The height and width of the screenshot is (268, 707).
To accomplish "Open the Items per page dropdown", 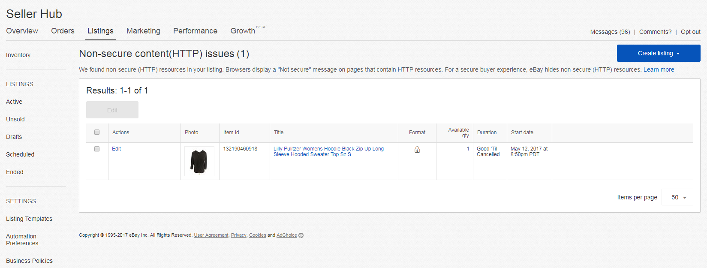I will coord(677,197).
